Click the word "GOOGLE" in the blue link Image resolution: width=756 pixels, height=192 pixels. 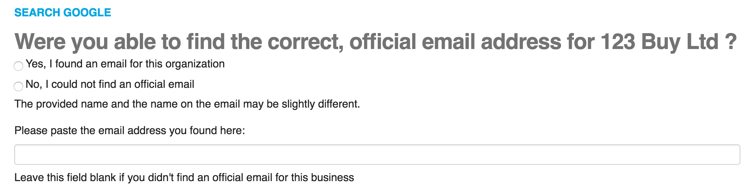(87, 13)
